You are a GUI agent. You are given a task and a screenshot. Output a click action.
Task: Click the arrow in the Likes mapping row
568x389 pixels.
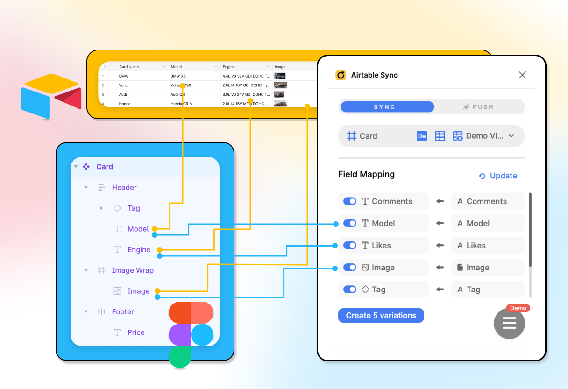pos(440,245)
